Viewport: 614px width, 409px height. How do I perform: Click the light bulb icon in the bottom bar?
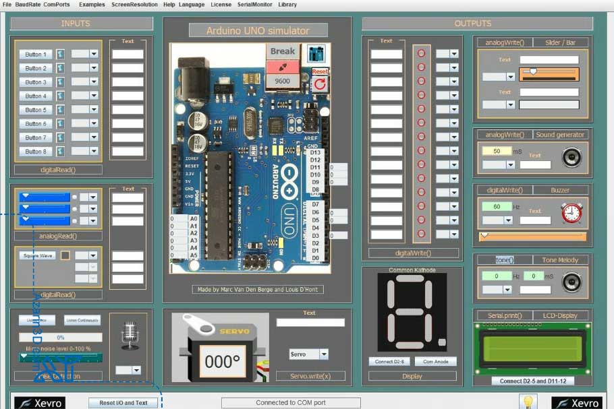[528, 402]
